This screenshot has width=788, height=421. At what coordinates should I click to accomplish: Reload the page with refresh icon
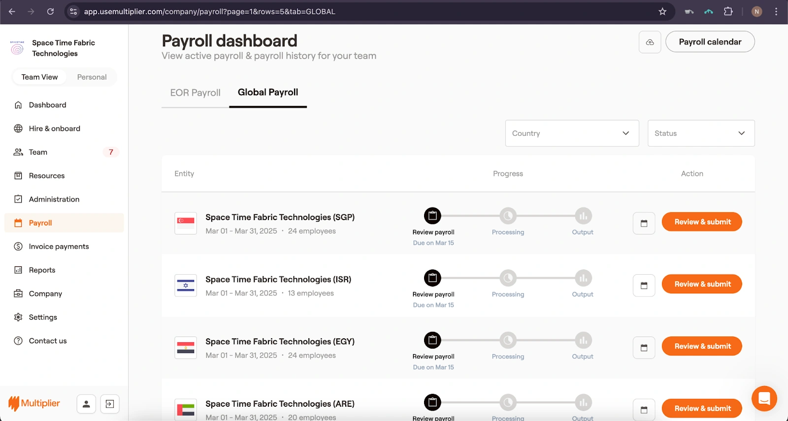coord(50,11)
